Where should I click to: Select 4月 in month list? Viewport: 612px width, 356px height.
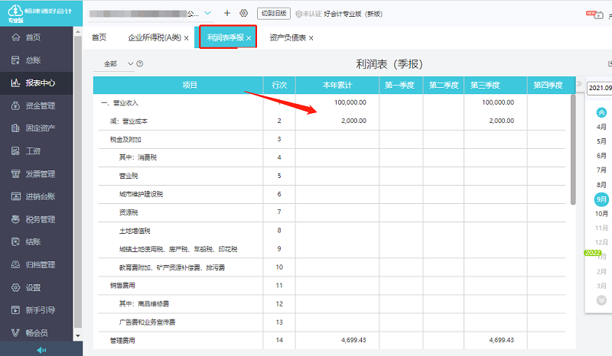pos(601,127)
